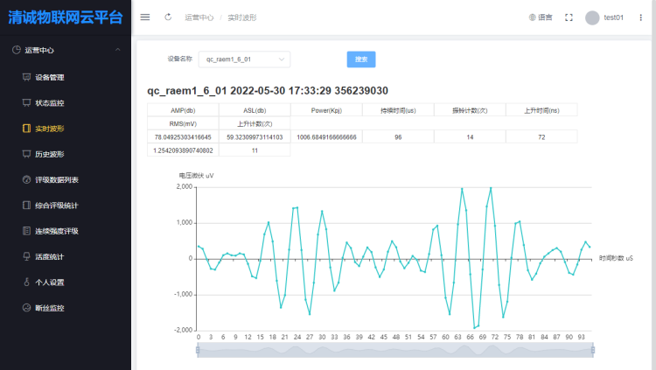The width and height of the screenshot is (656, 370).
Task: Click the value 78.04925303416645
Action: [x=183, y=137]
